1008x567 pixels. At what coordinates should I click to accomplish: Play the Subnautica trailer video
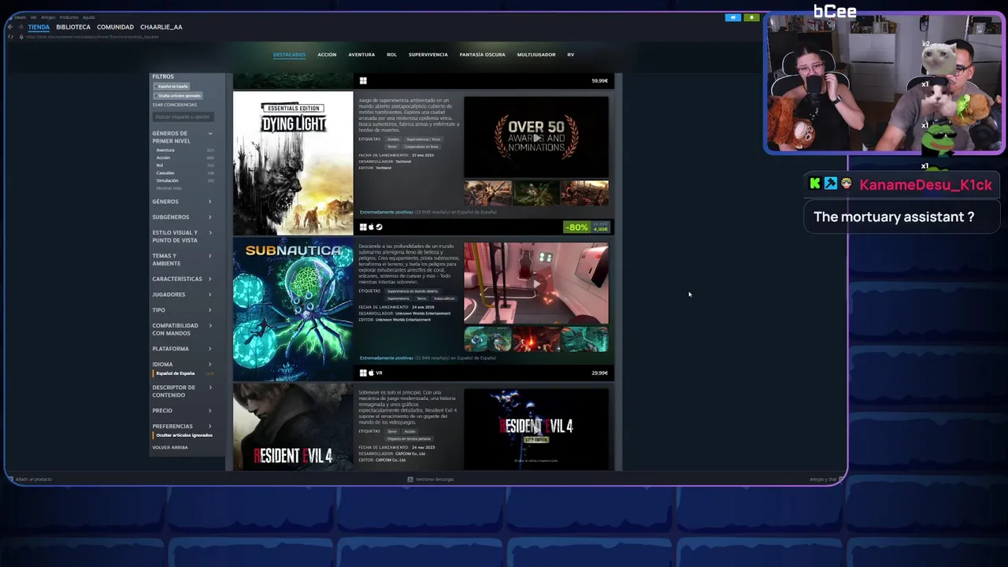(536, 283)
